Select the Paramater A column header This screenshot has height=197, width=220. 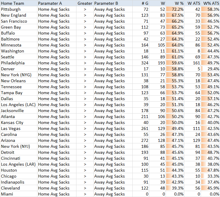point(57,3)
